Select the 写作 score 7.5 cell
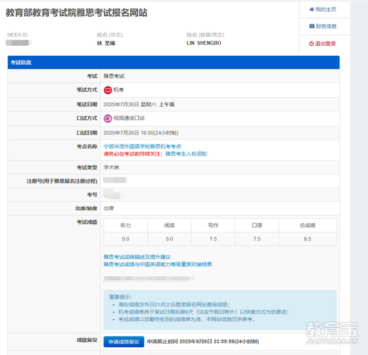 [213, 239]
